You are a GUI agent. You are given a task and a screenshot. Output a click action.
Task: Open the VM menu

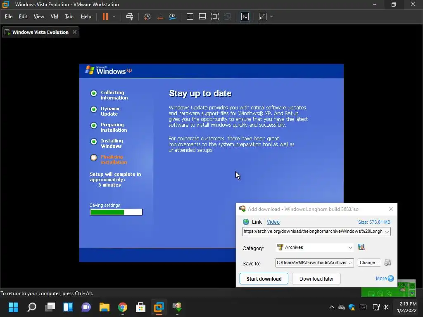pos(55,17)
